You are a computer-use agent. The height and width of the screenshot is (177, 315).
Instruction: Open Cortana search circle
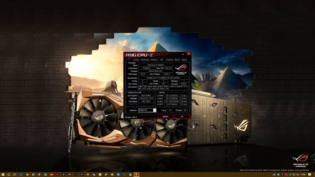coord(9,174)
